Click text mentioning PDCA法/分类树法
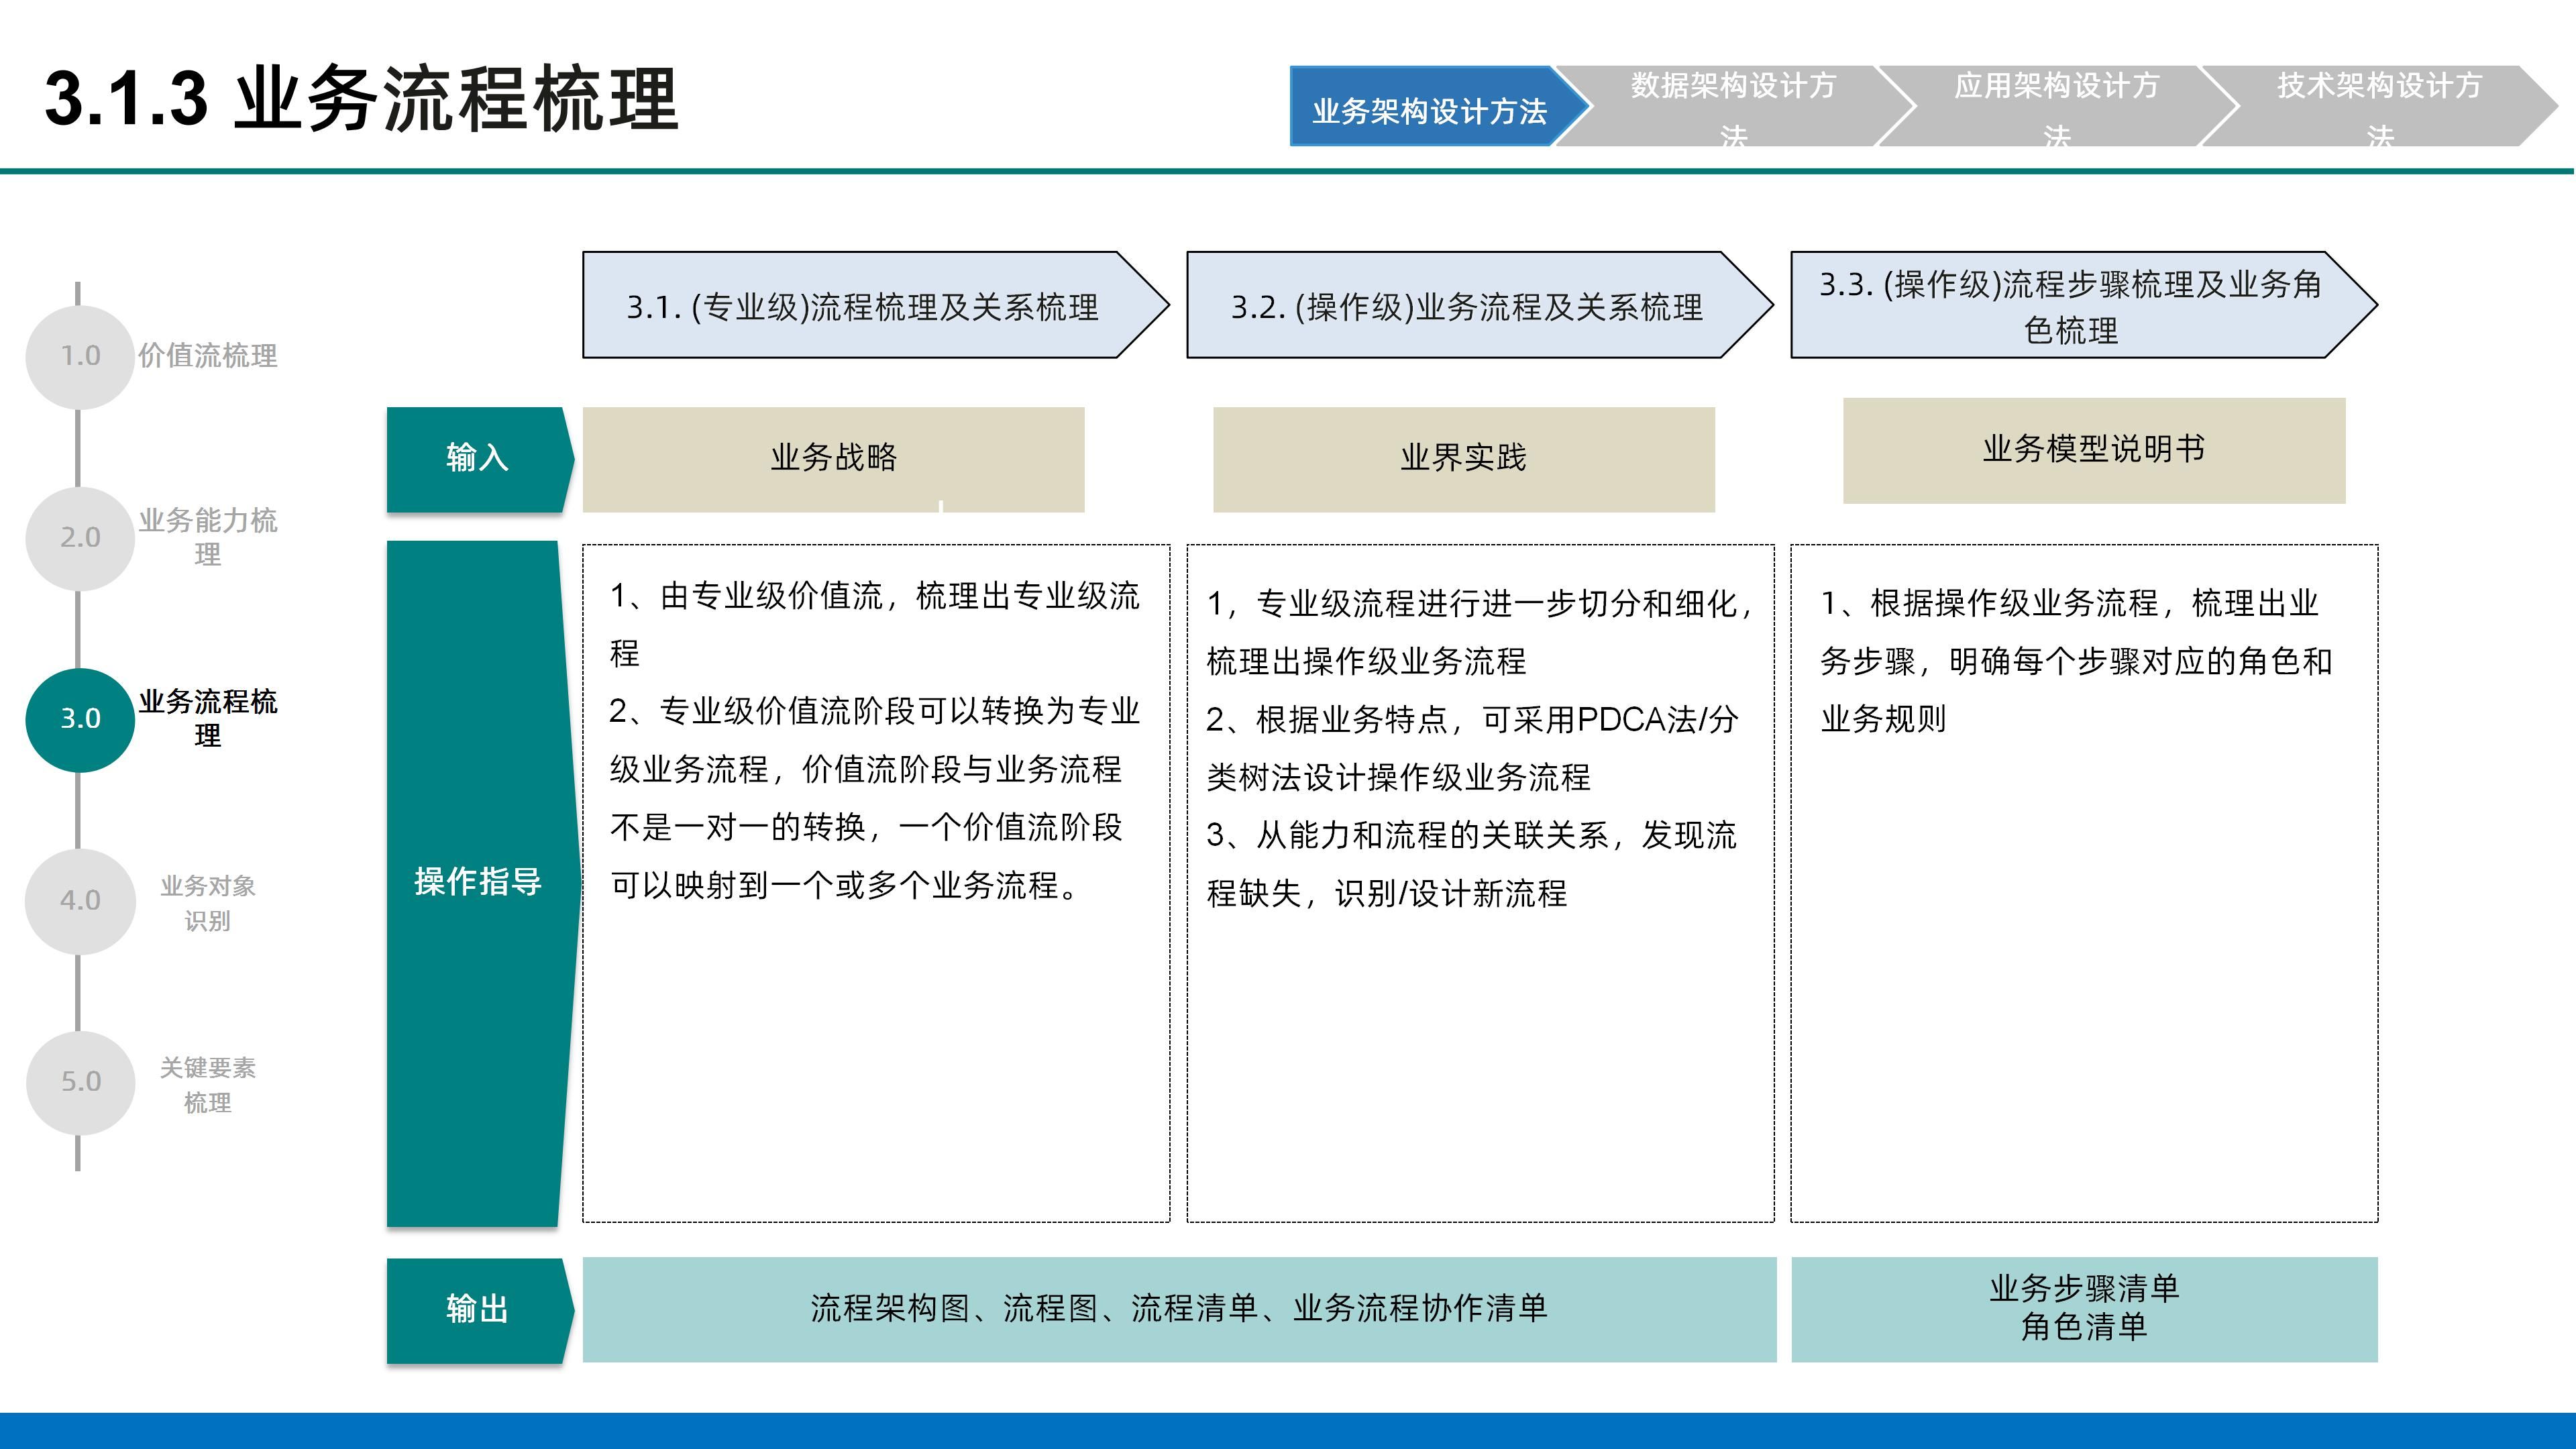 click(x=1473, y=748)
